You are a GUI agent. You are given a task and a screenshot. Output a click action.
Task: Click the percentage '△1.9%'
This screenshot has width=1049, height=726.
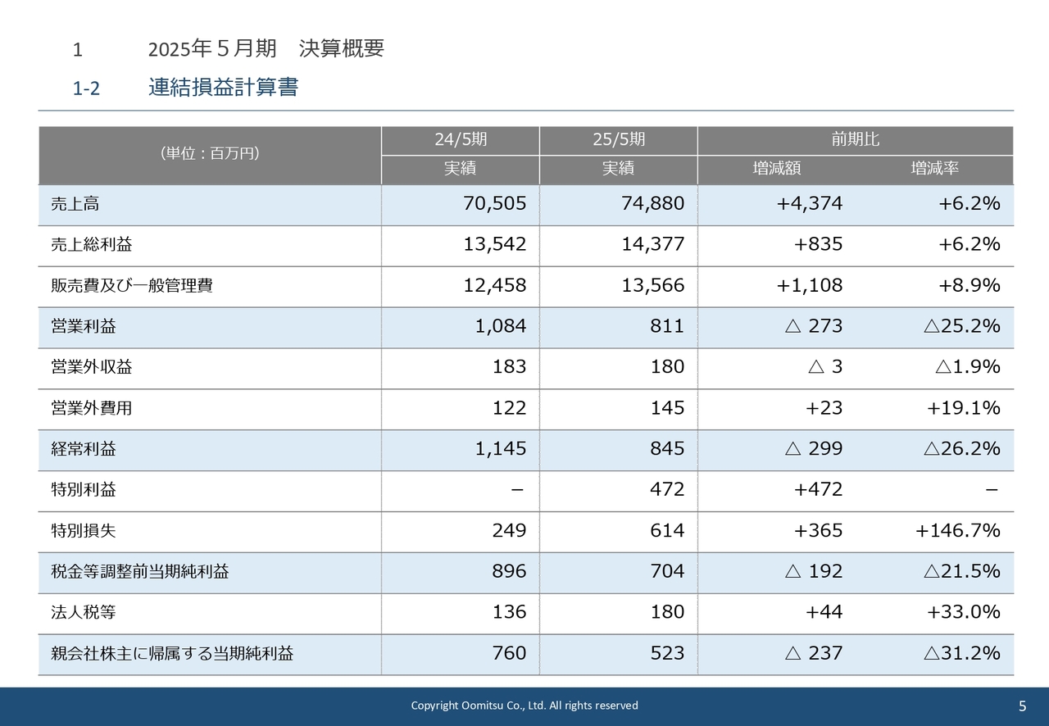tap(968, 367)
